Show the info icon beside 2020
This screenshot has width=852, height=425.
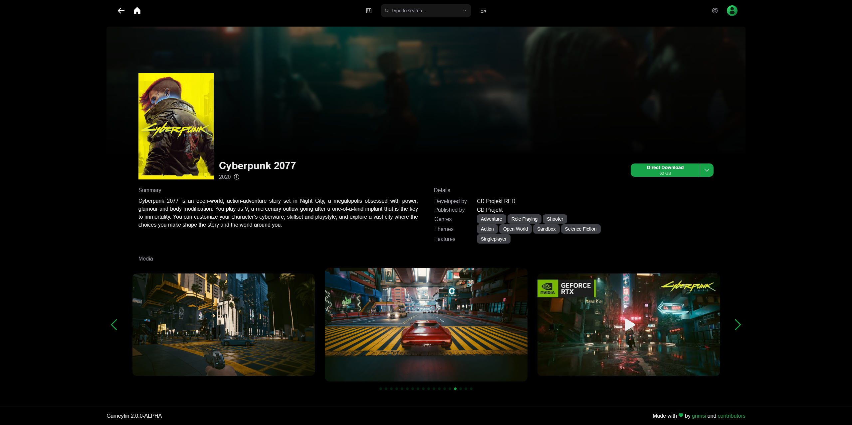point(237,177)
